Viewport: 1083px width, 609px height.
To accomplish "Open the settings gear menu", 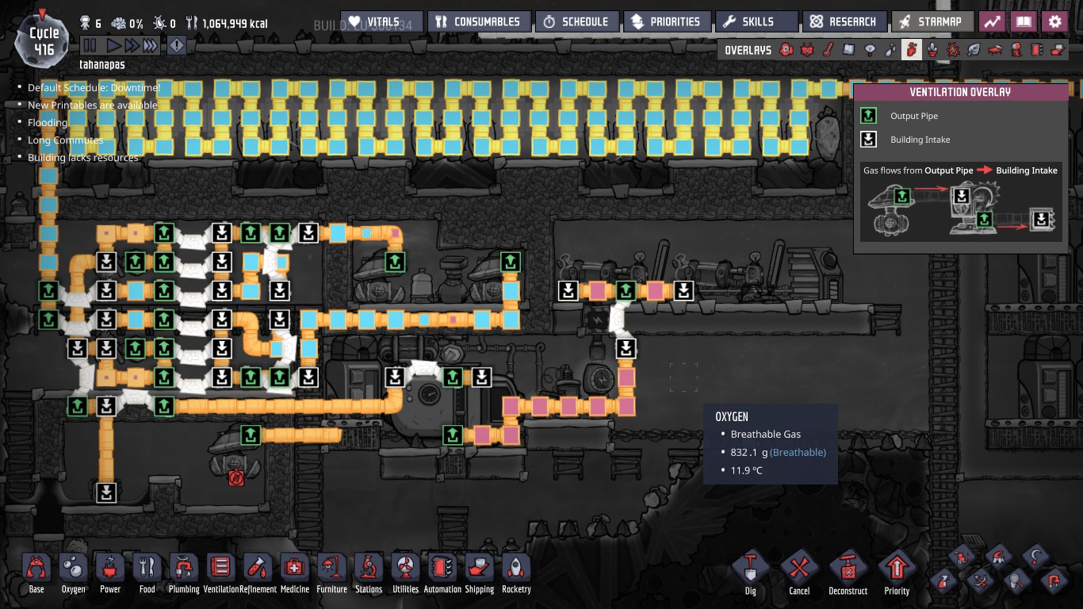I will 1054,22.
